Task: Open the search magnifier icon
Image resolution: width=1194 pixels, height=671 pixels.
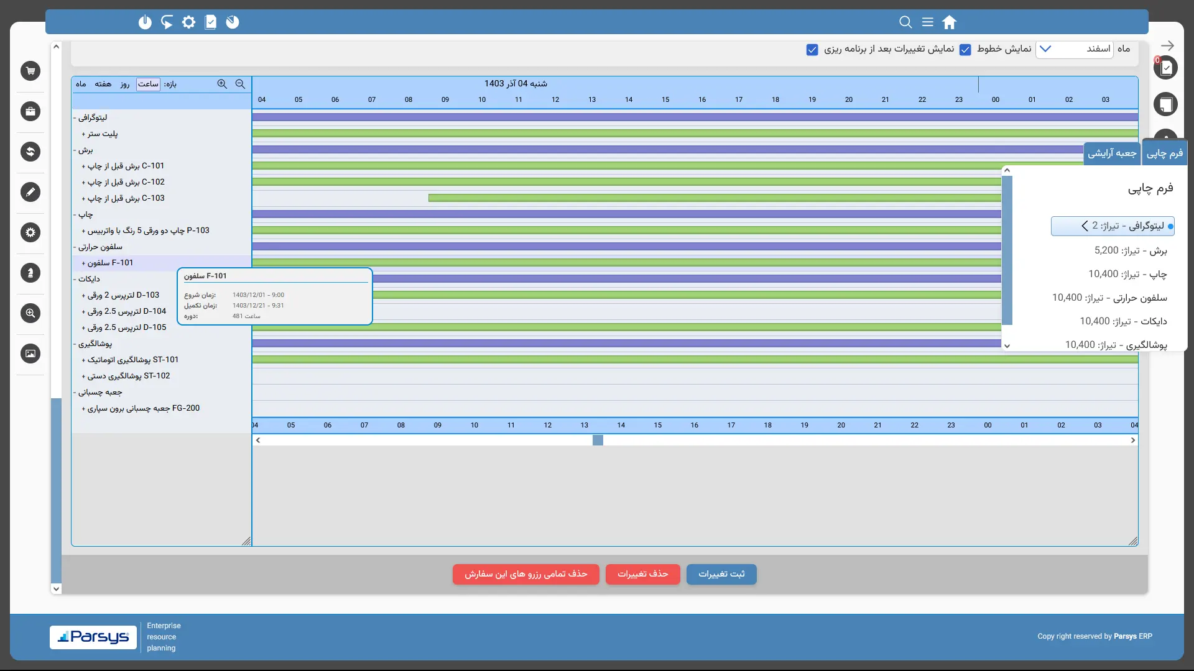Action: click(x=905, y=22)
